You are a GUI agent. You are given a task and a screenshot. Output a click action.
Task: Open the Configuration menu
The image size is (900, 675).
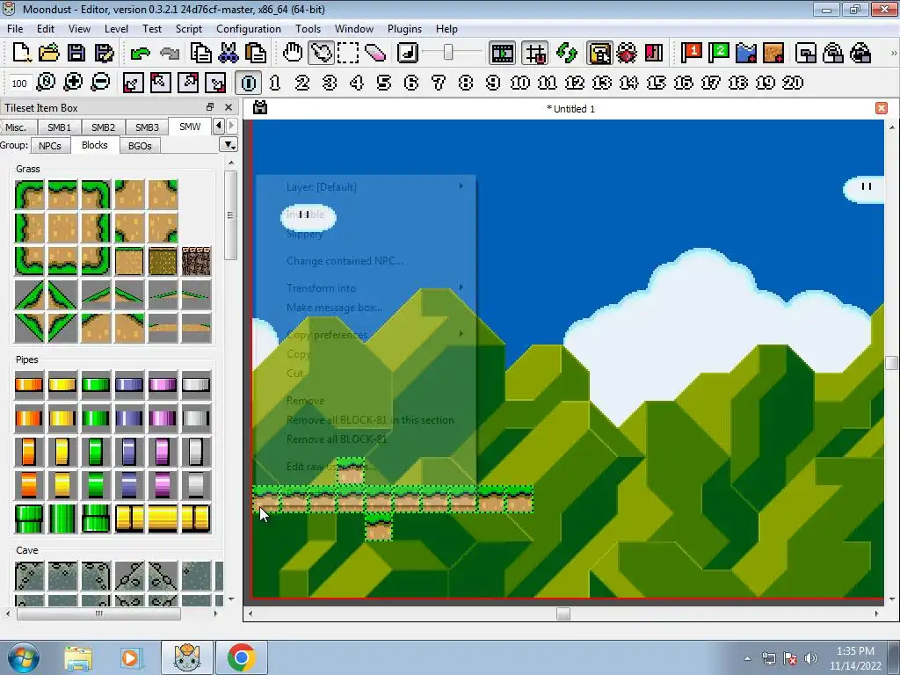coord(249,29)
